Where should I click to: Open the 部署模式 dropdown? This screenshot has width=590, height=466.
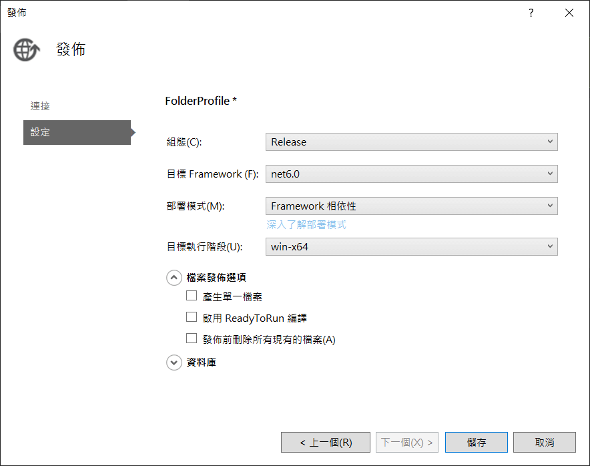[x=411, y=206]
